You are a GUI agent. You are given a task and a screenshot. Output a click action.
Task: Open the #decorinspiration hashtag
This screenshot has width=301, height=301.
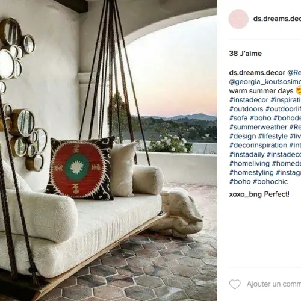(258, 145)
